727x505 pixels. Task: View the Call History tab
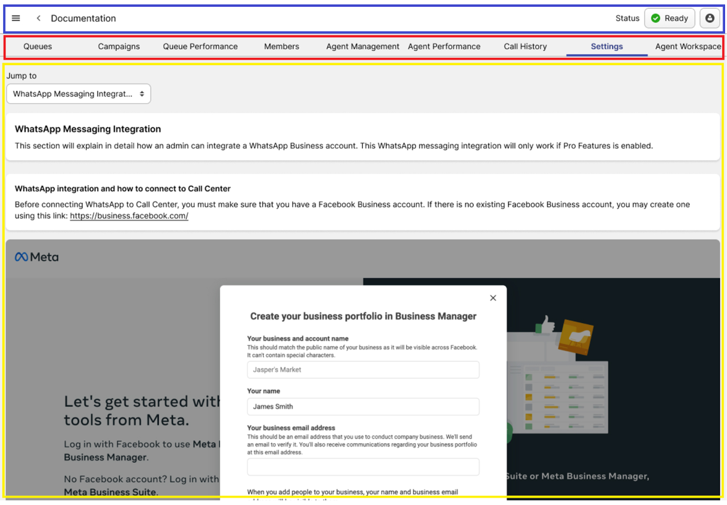(x=525, y=47)
